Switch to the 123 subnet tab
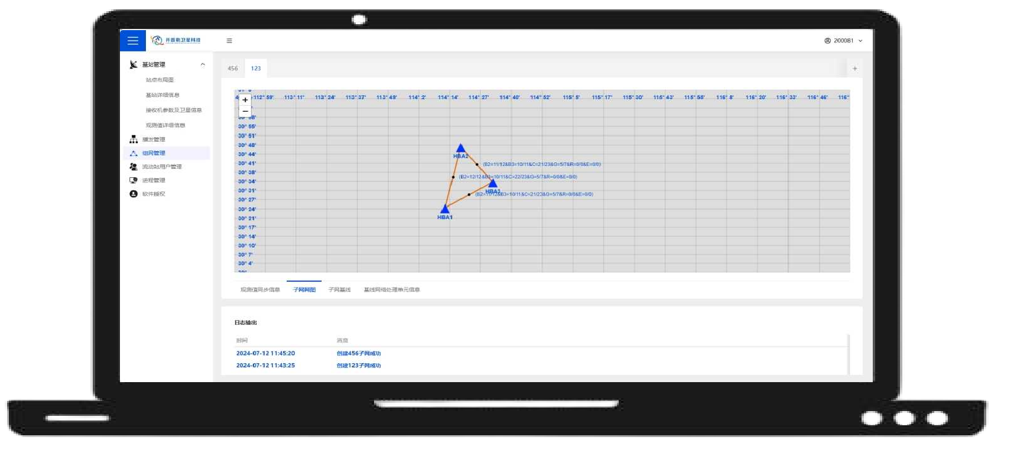This screenshot has width=1014, height=453. 256,69
